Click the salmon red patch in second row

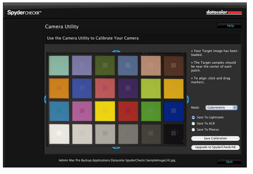pyautogui.click(x=105, y=88)
